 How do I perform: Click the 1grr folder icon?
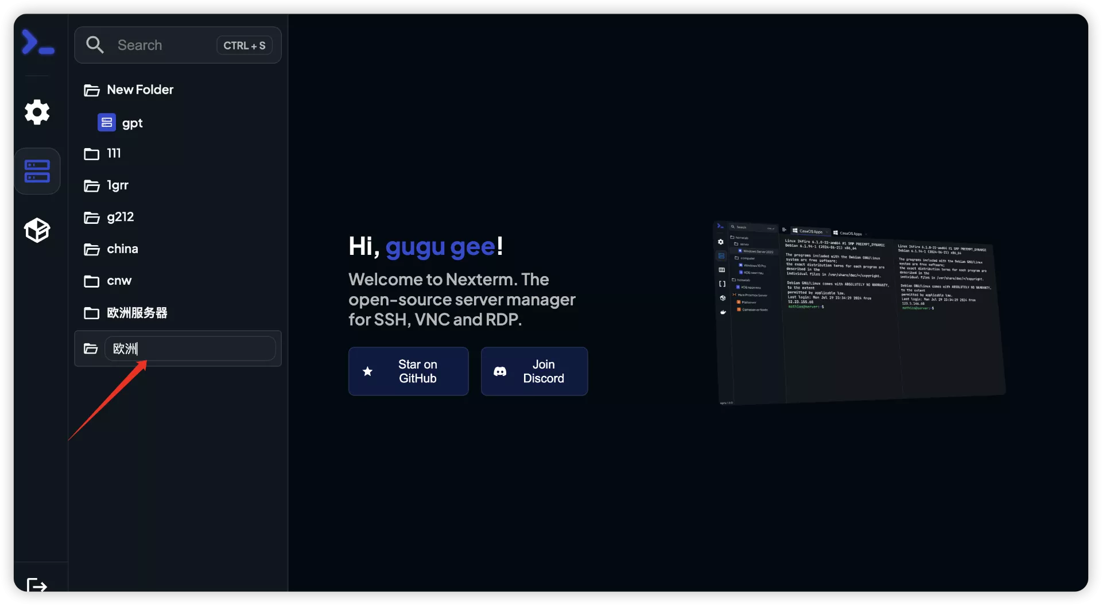point(91,185)
